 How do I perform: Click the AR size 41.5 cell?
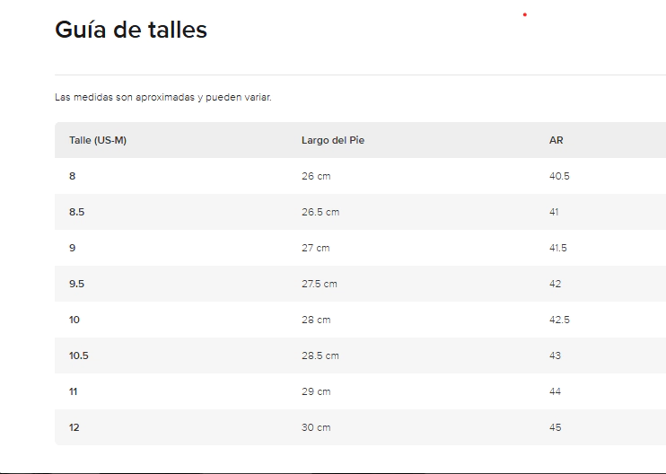(558, 248)
